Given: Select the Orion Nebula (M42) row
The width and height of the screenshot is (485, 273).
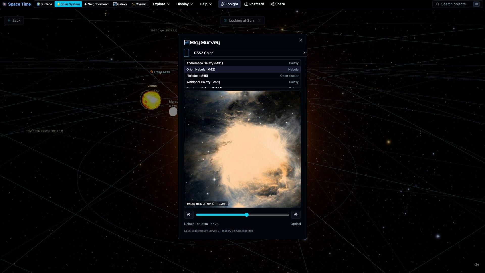Looking at the screenshot, I should point(243,70).
